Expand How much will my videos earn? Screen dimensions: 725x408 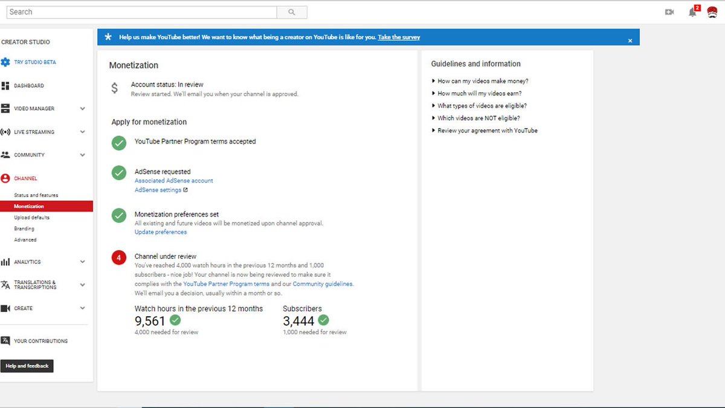477,94
